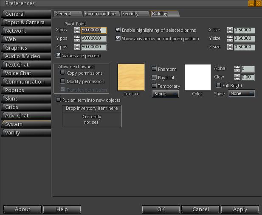Viewport: 262px width, 215px height.
Task: Click the Y pos input field
Action: click(x=94, y=38)
